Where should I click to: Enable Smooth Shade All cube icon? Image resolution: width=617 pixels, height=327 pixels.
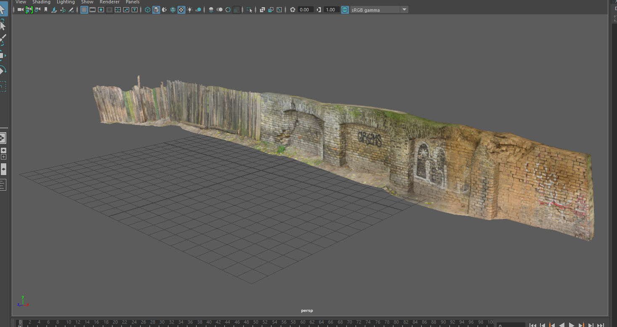(x=156, y=10)
